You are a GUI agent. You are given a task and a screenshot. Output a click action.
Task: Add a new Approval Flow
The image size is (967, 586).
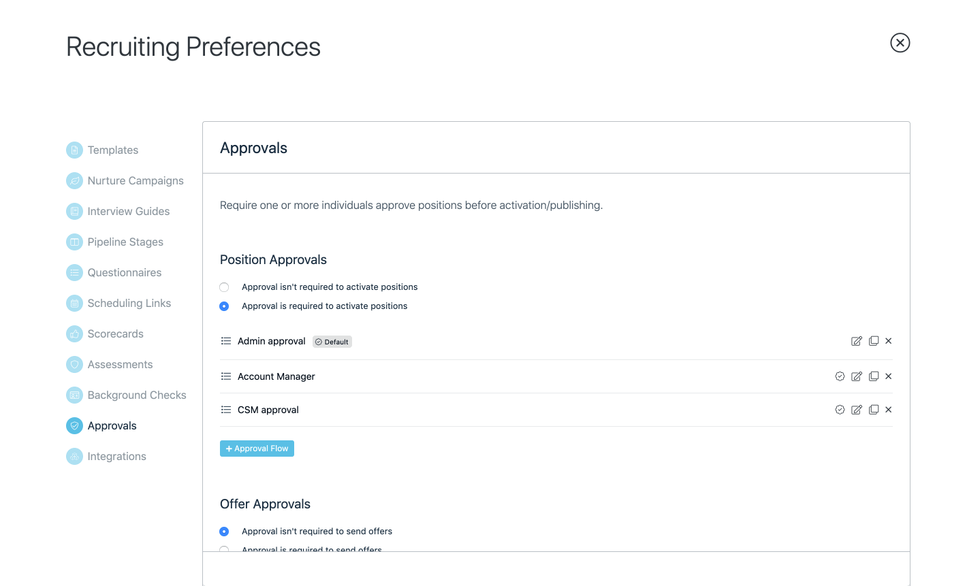257,449
